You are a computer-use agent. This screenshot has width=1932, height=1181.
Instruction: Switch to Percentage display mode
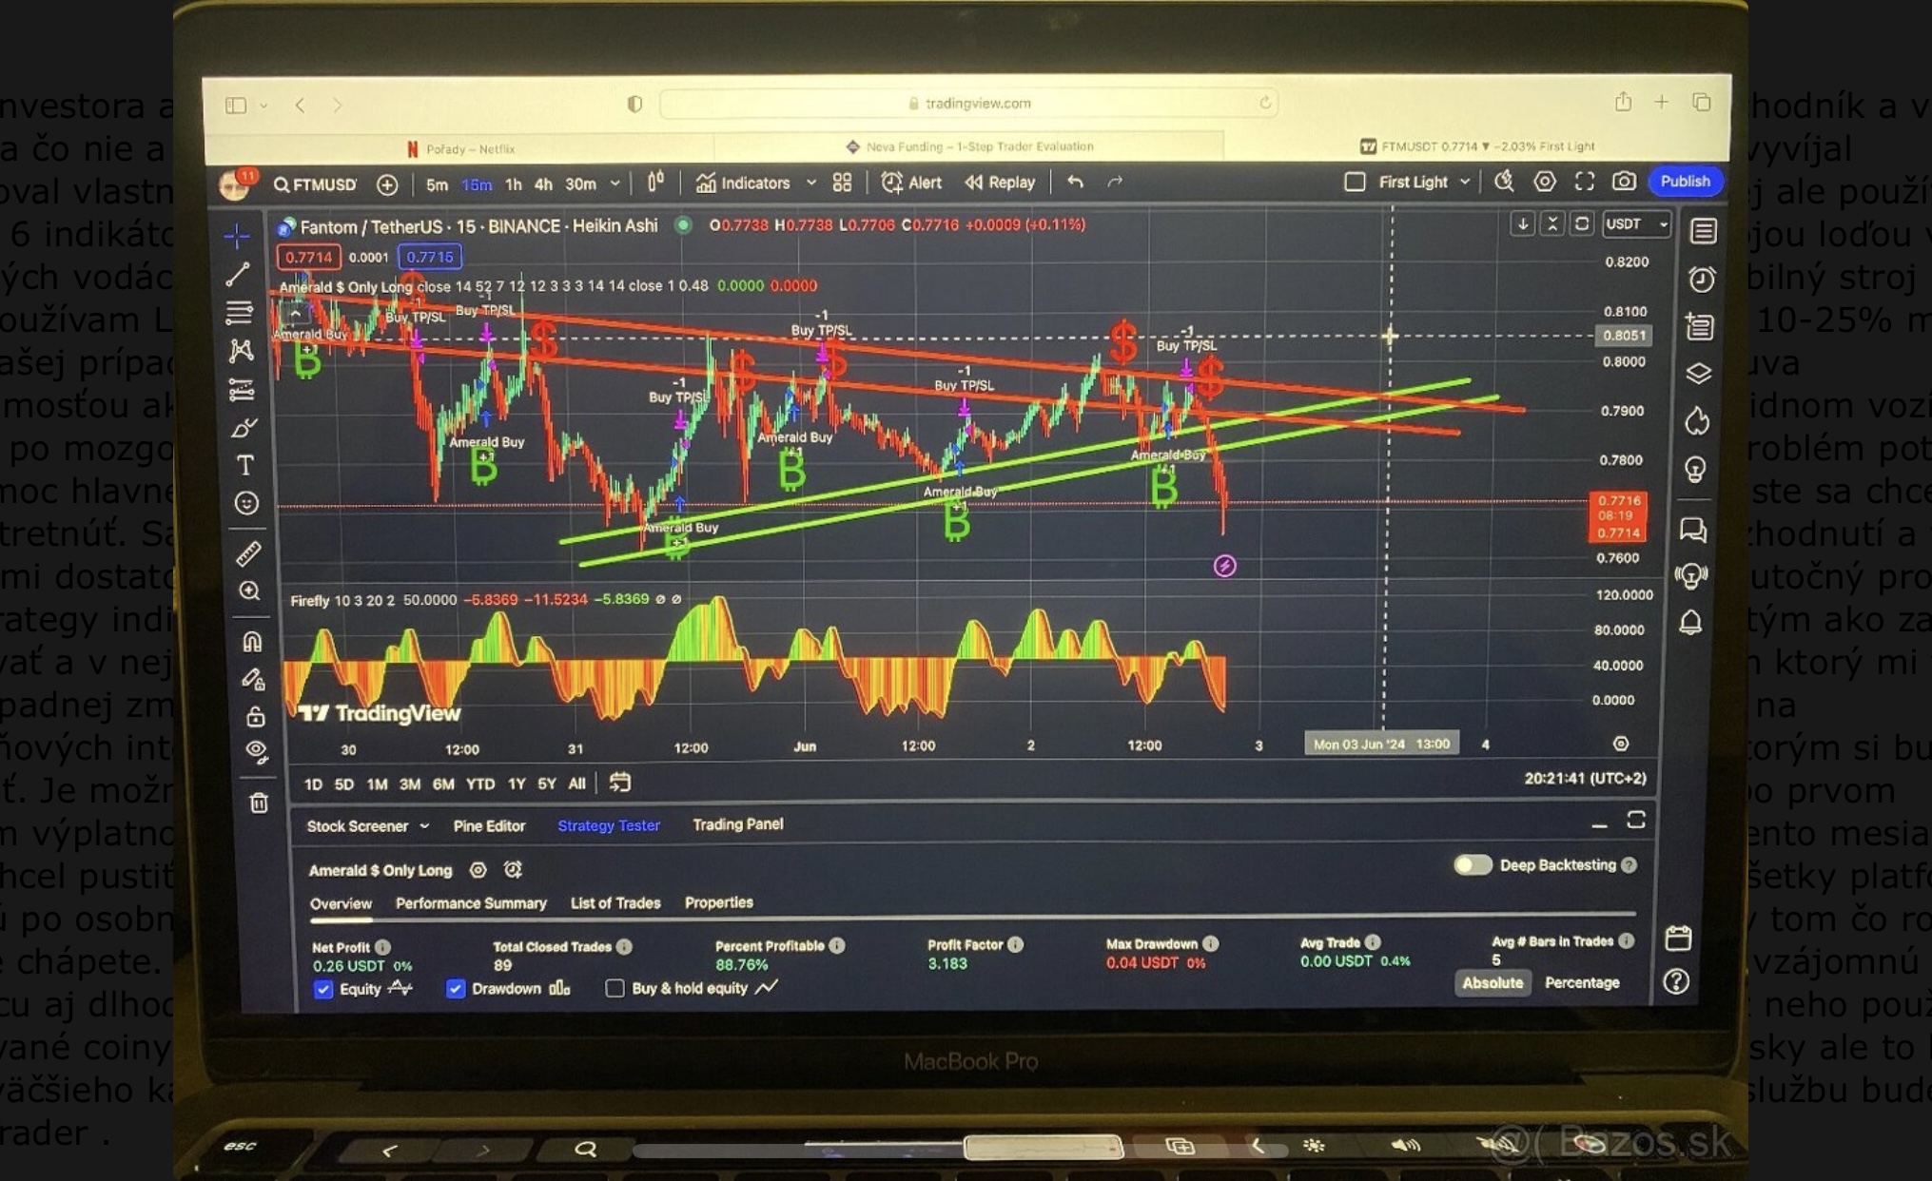[x=1581, y=982]
